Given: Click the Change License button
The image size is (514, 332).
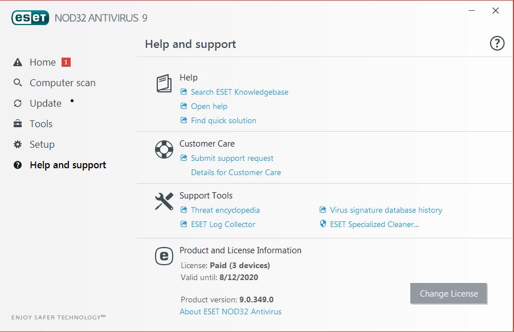Looking at the screenshot, I should (448, 293).
